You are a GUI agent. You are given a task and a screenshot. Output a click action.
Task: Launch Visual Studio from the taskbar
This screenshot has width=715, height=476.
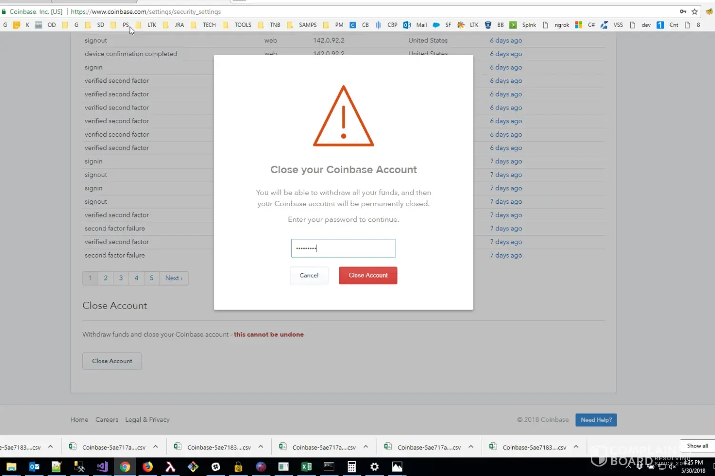[102, 467]
